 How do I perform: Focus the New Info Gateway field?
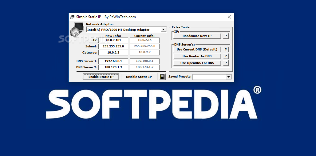113,53
